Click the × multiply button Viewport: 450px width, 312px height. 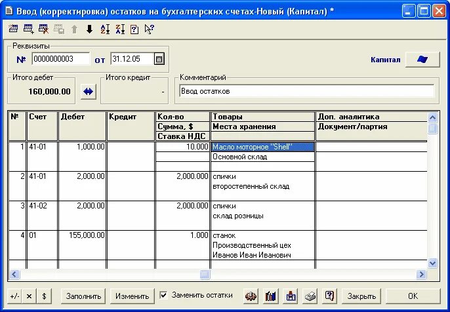pos(29,296)
